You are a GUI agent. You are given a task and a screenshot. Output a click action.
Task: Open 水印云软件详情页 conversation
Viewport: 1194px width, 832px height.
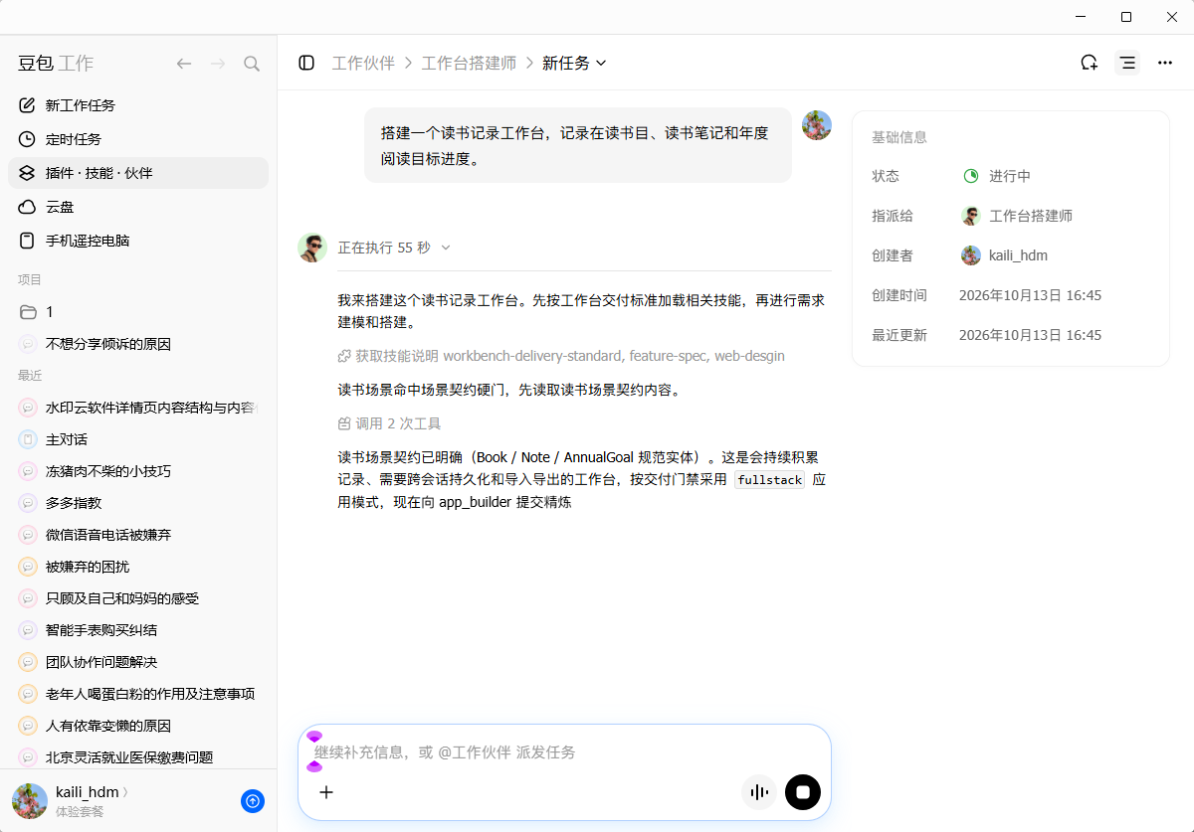click(x=138, y=408)
